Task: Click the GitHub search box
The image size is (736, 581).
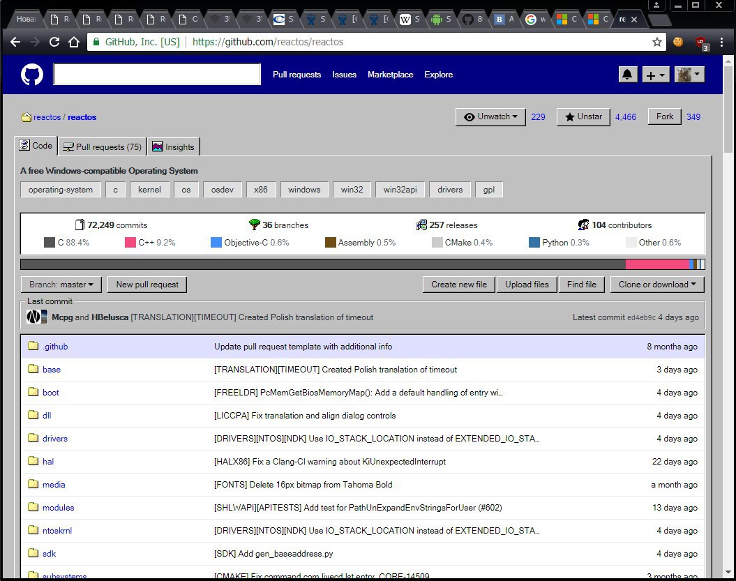Action: [x=157, y=74]
